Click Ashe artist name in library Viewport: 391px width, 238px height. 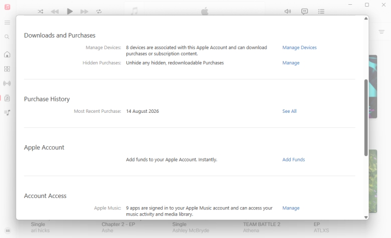click(x=107, y=230)
